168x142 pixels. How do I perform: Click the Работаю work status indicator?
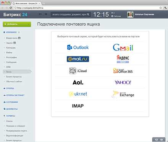click(x=116, y=16)
